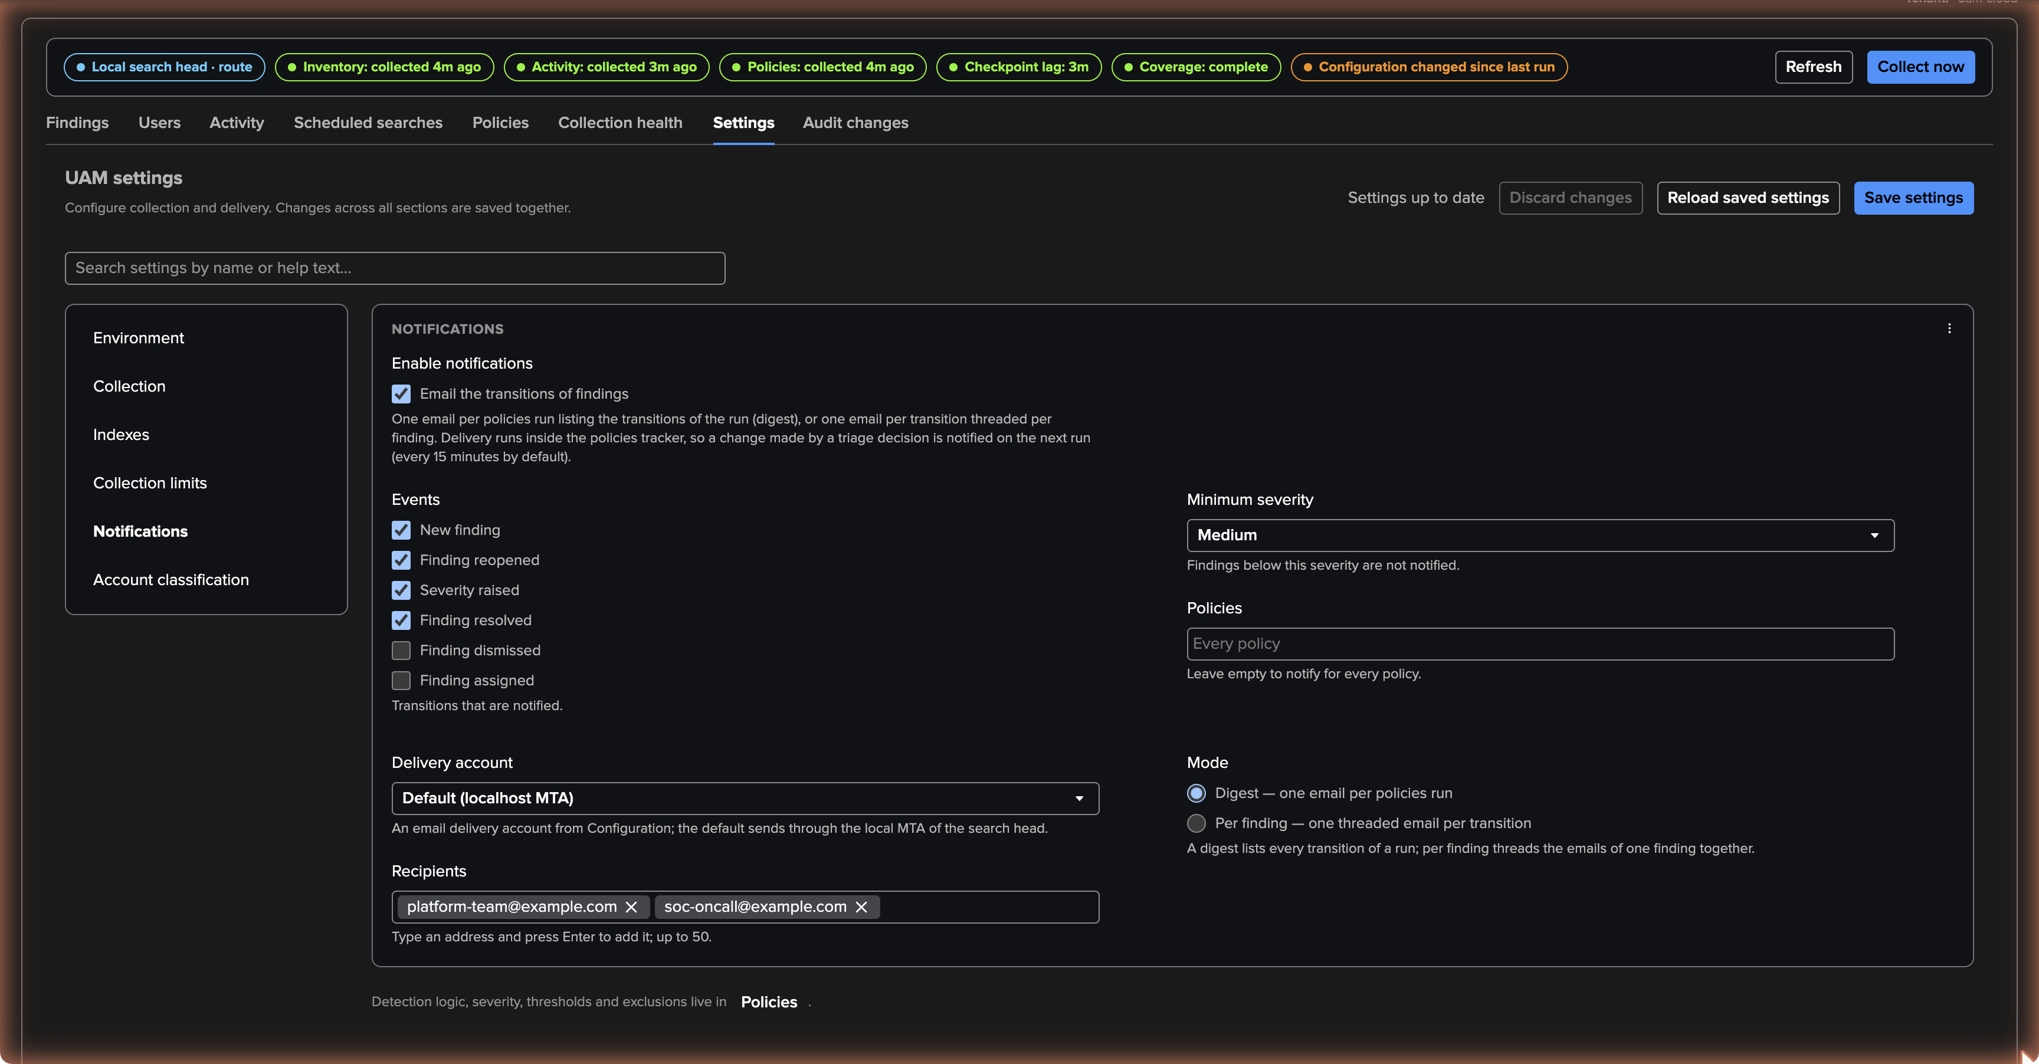Screen dimensions: 2039x1064
Task: Click the Policies collected 4m ago pill
Action: (x=822, y=67)
